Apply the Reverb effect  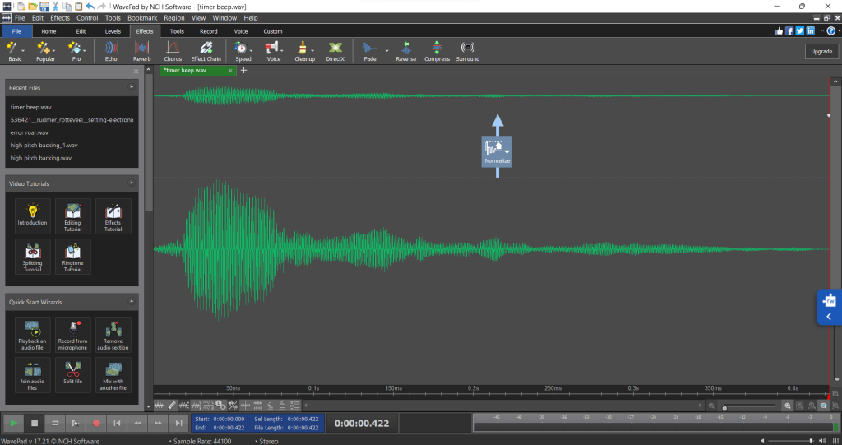pyautogui.click(x=141, y=52)
